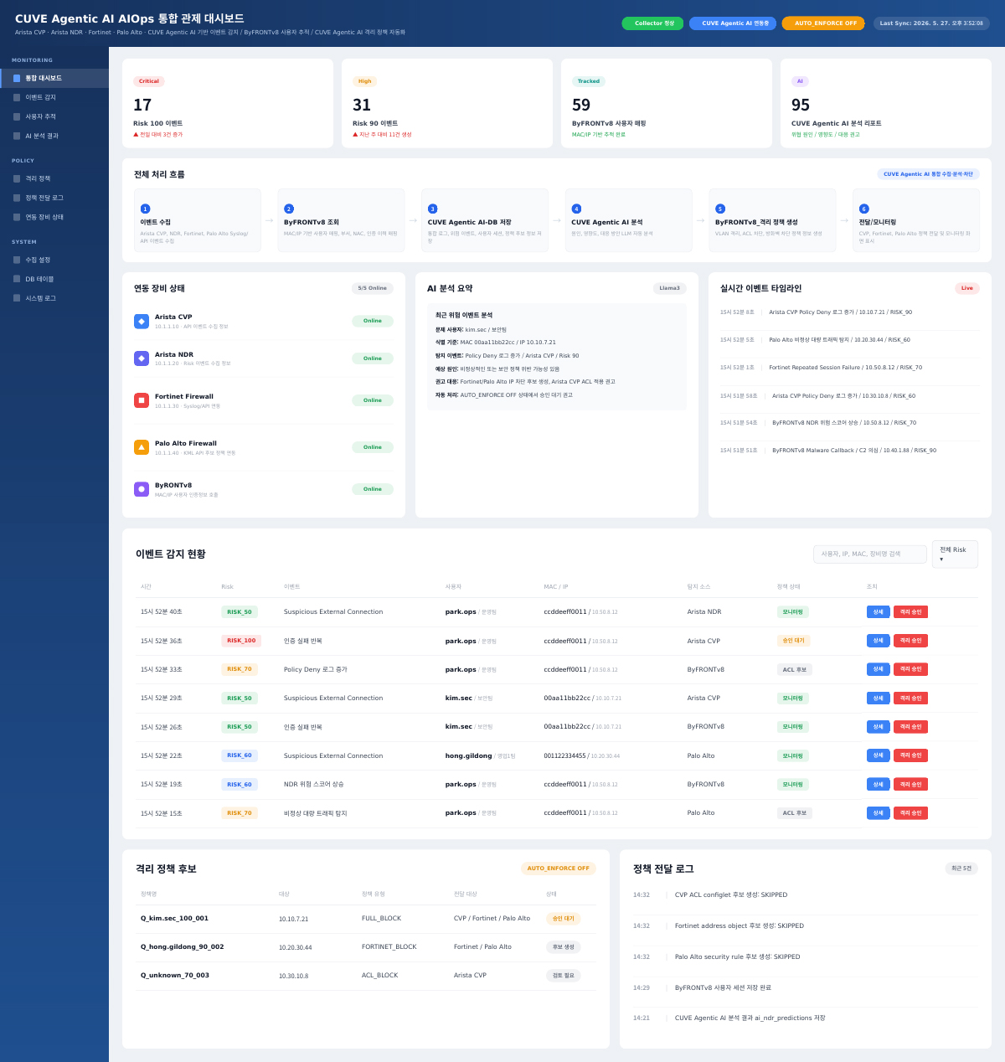Screen dimensions: 1005x1062
Task: Click the 격리 정책 sidebar icon
Action: coord(17,178)
